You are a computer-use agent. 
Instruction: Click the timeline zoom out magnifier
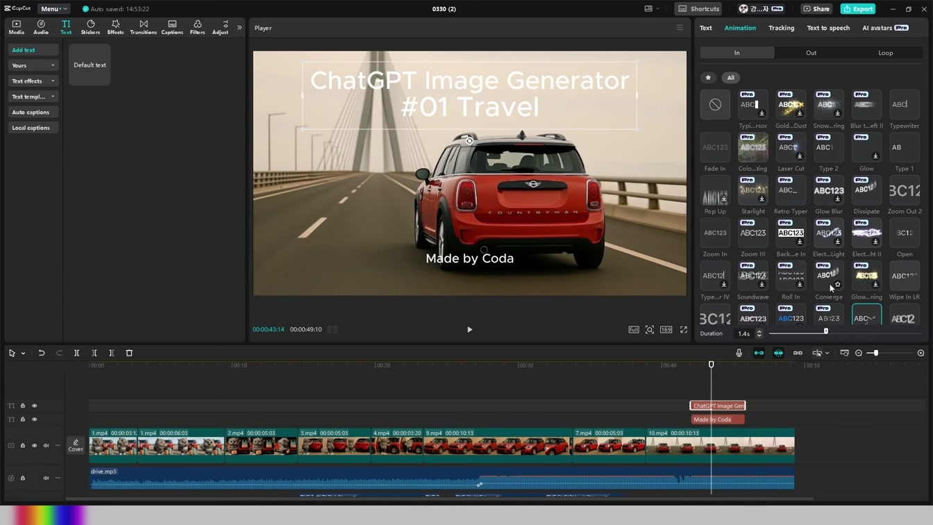[x=859, y=353]
